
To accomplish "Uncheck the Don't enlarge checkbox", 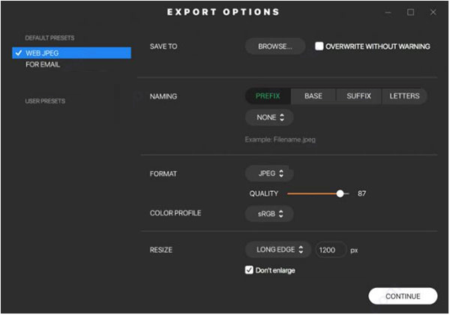I will 250,270.
